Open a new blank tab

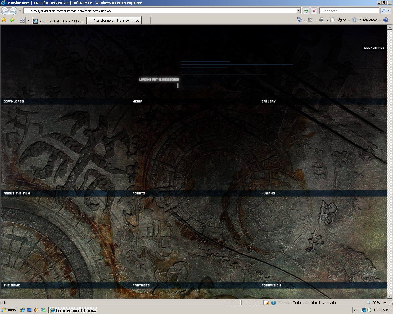click(146, 21)
